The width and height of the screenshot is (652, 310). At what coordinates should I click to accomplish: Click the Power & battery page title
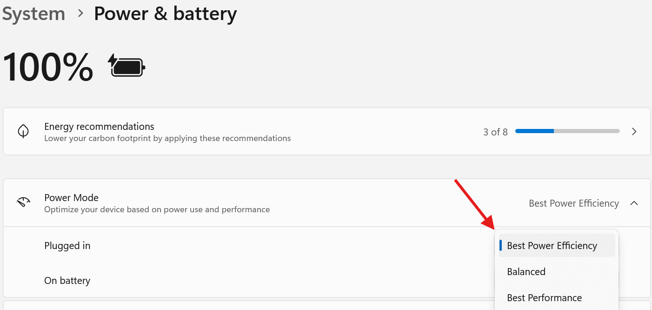click(165, 13)
